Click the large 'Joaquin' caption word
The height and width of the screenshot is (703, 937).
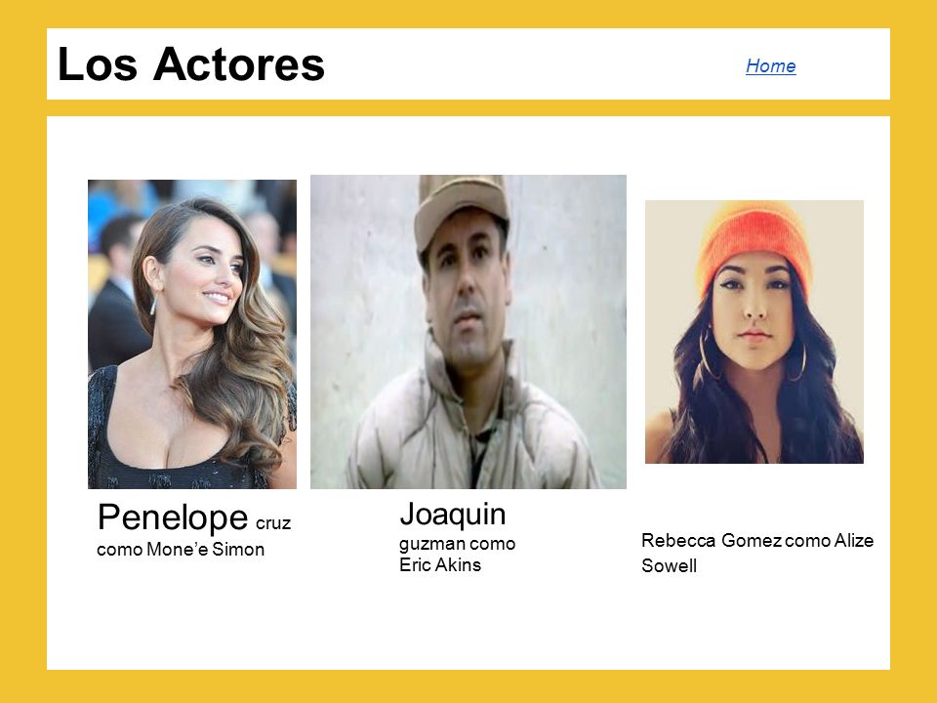[x=452, y=515]
